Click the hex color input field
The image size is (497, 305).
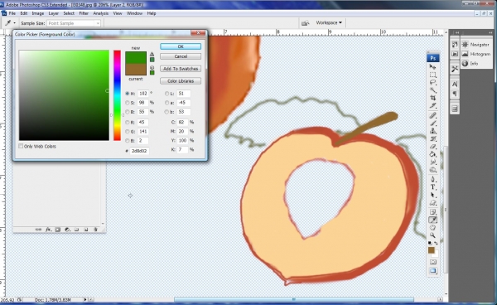(x=139, y=151)
